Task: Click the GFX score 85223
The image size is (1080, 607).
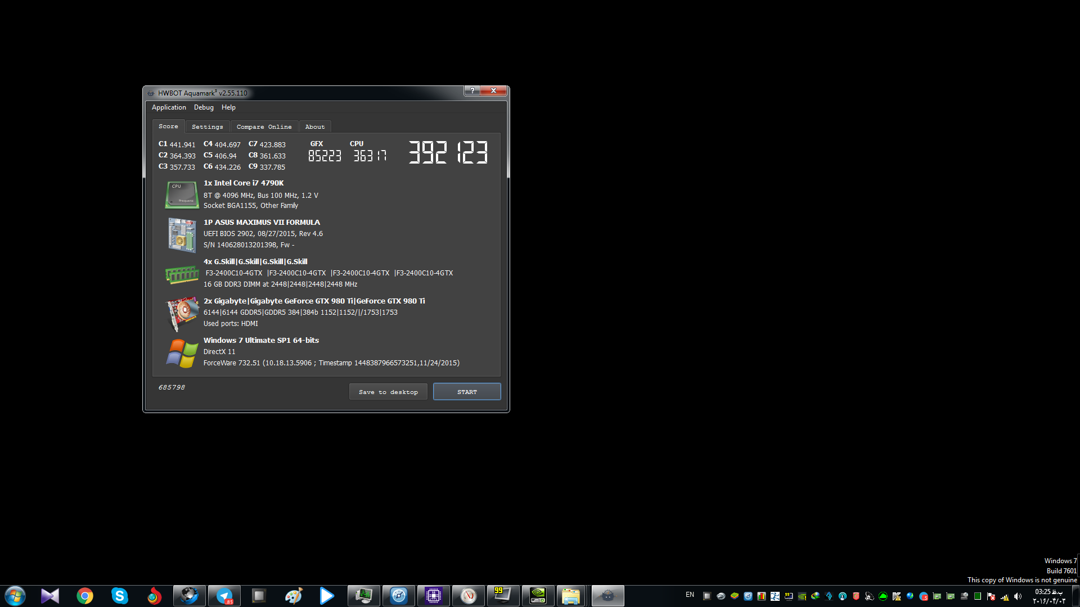Action: click(325, 156)
